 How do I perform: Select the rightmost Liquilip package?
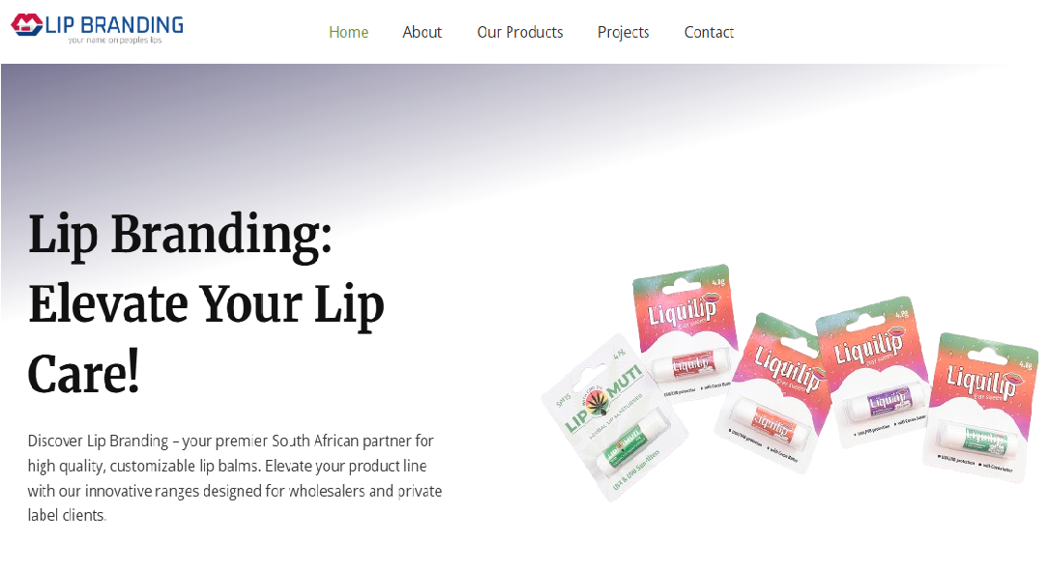(x=981, y=407)
